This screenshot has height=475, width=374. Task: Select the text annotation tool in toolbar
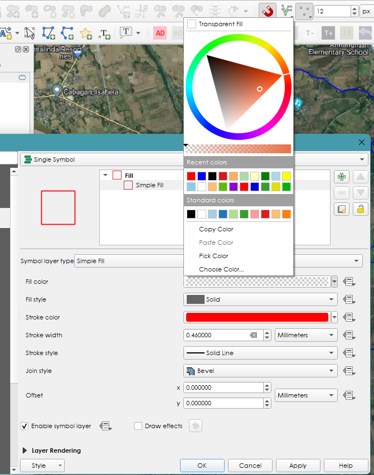[x=127, y=33]
